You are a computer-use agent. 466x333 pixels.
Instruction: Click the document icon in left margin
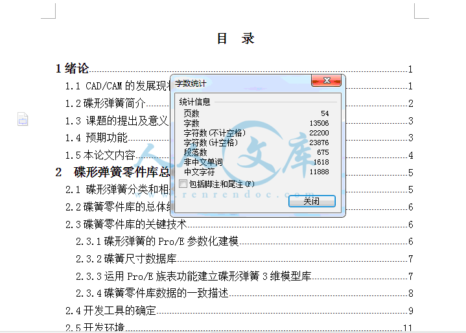coord(23,119)
